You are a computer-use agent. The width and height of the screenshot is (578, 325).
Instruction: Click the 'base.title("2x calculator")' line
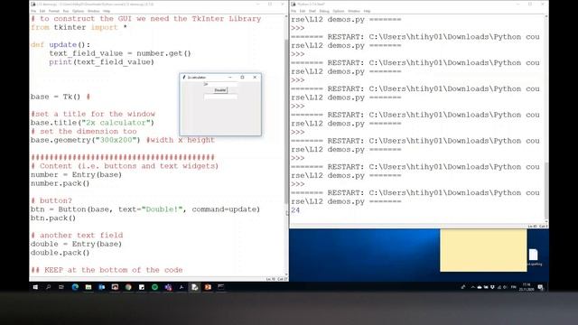pyautogui.click(x=92, y=123)
